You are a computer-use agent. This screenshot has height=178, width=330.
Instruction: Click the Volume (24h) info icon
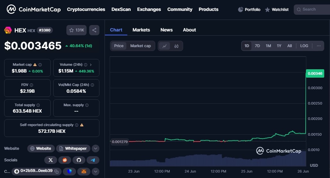tap(86, 65)
